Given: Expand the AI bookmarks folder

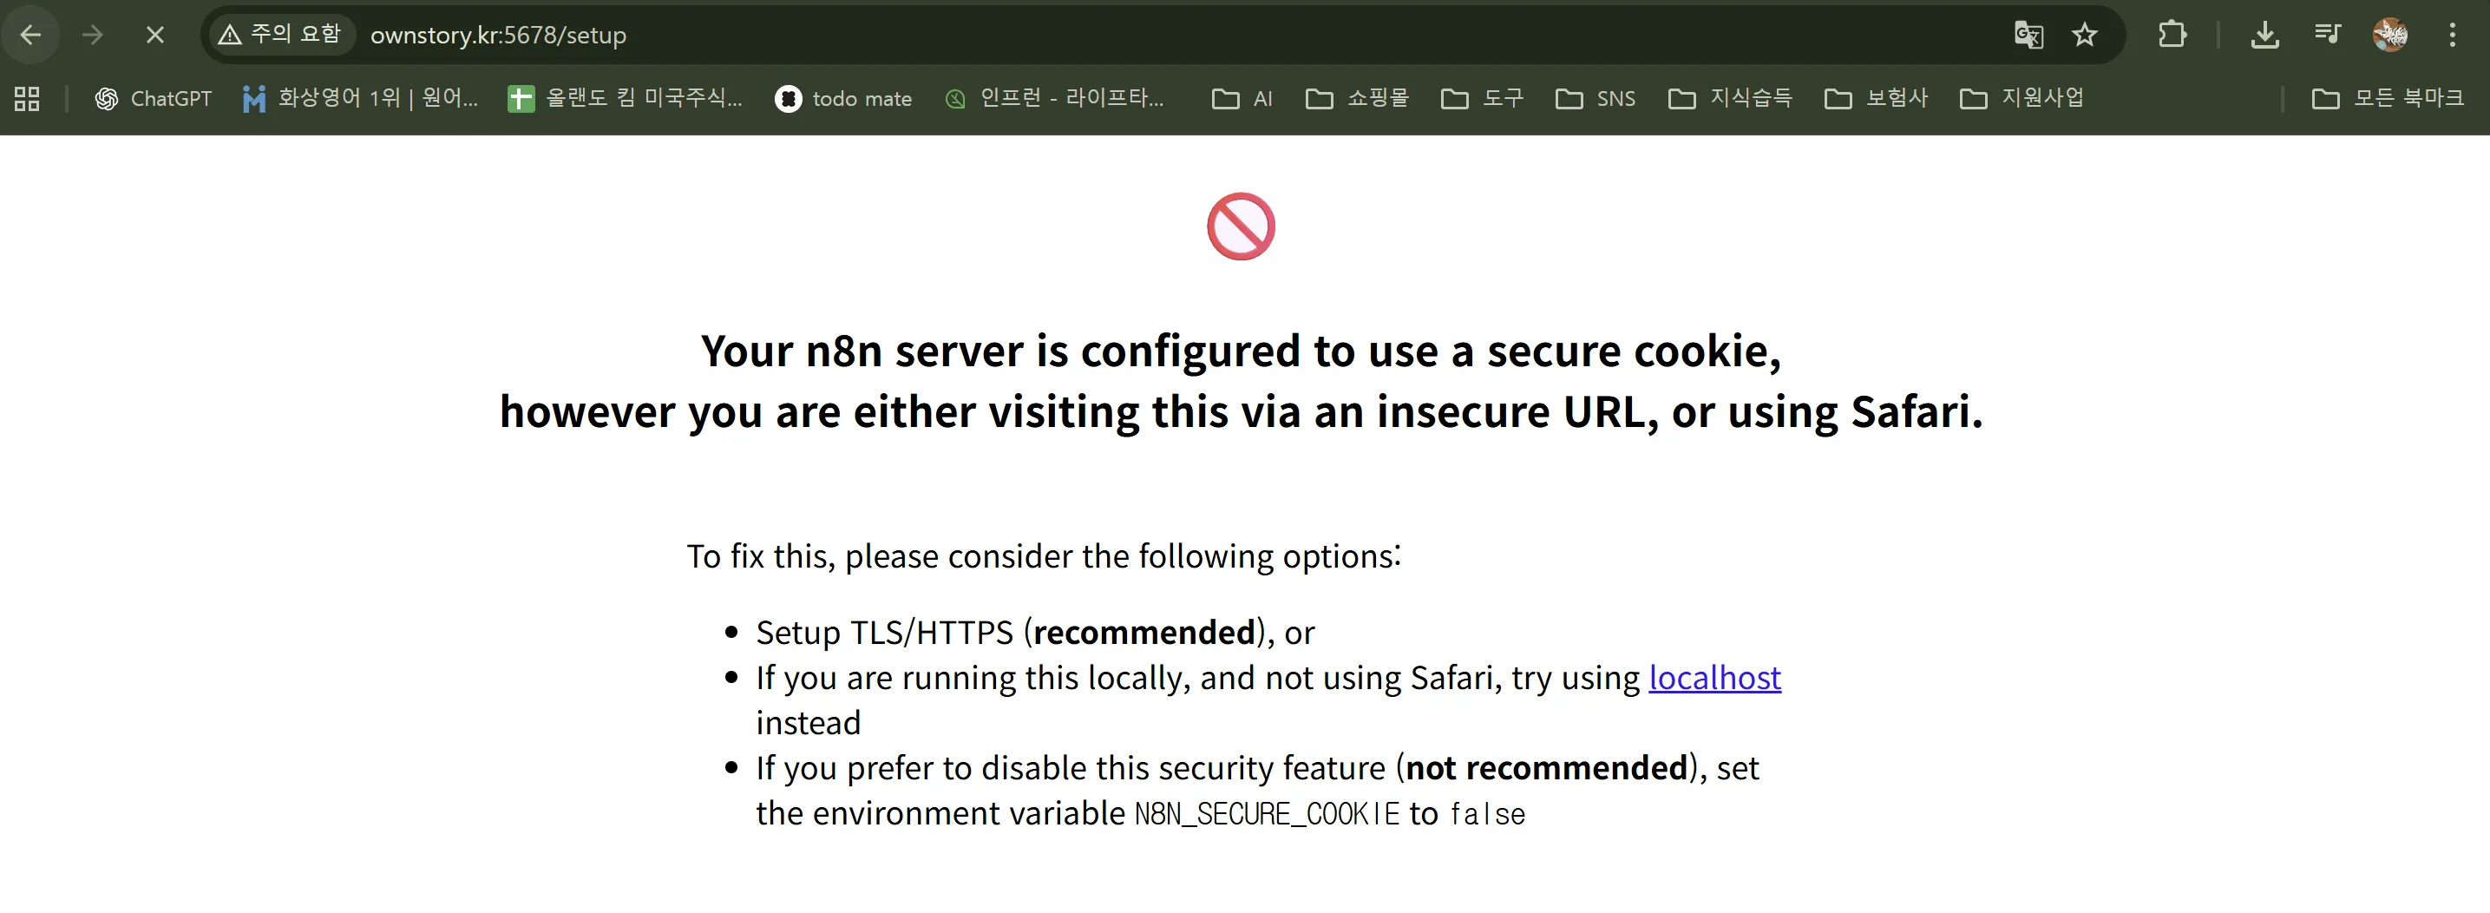Looking at the screenshot, I should pyautogui.click(x=1242, y=99).
